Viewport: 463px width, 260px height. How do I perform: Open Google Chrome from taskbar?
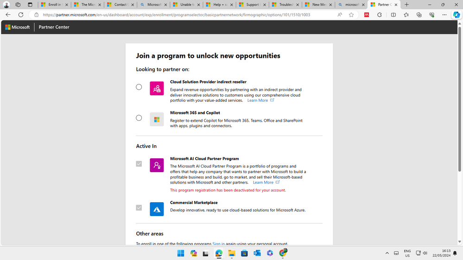(x=283, y=253)
